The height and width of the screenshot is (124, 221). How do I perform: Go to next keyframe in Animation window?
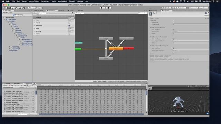pos(21,85)
